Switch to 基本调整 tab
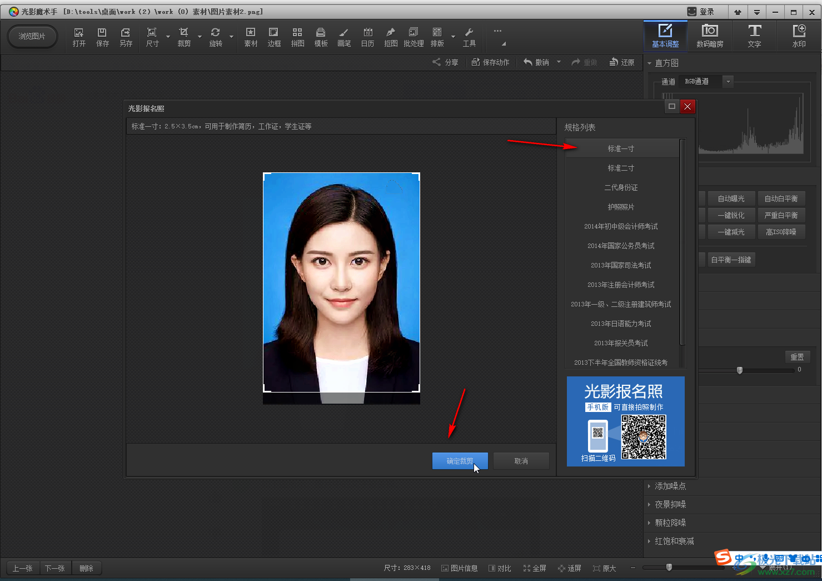 [665, 36]
